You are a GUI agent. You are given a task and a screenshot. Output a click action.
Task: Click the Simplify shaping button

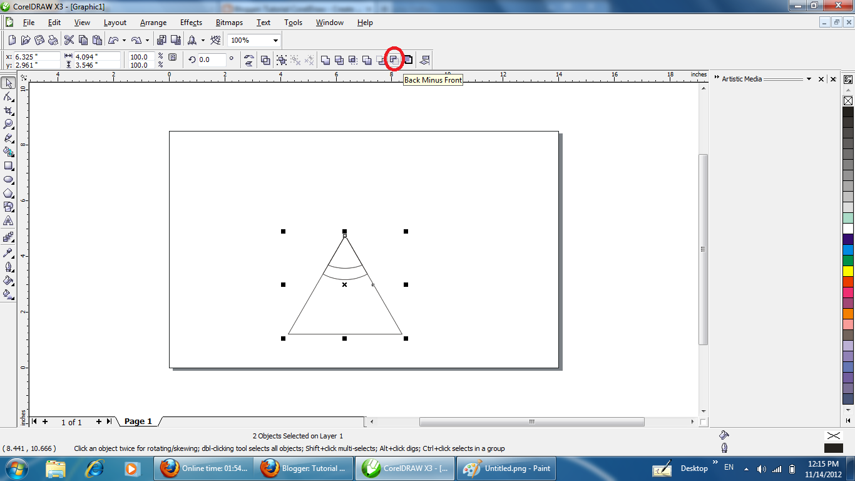367,60
